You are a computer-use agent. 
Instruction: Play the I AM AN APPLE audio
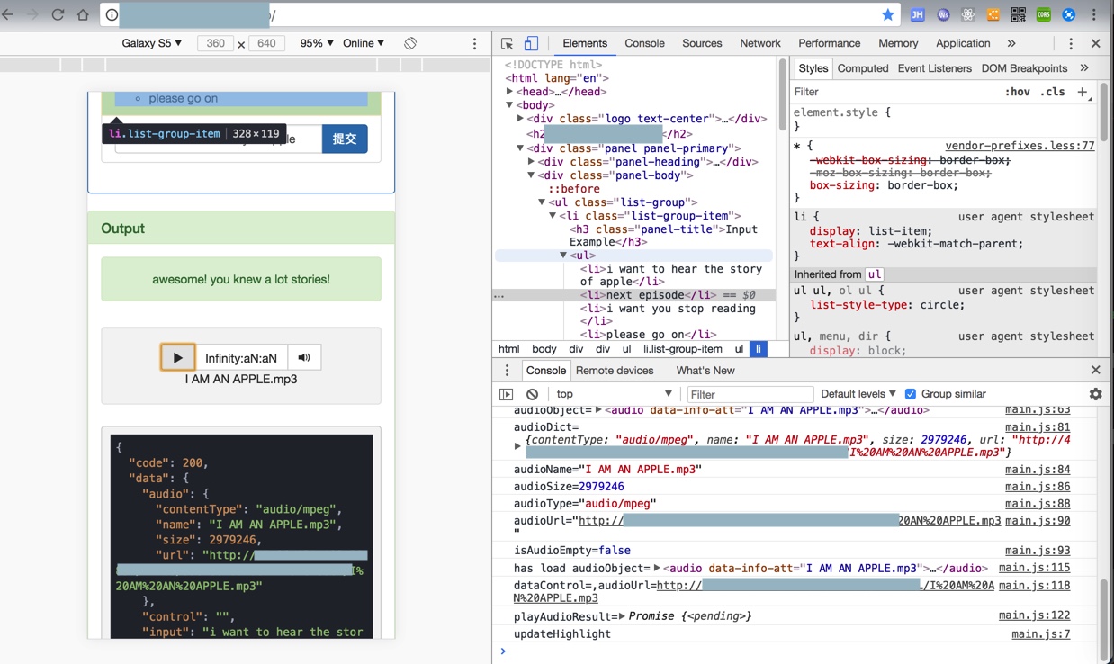[177, 357]
